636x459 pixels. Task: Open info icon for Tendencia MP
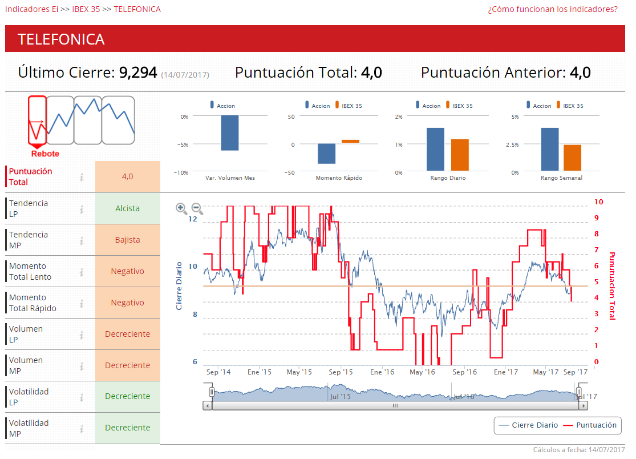(82, 241)
